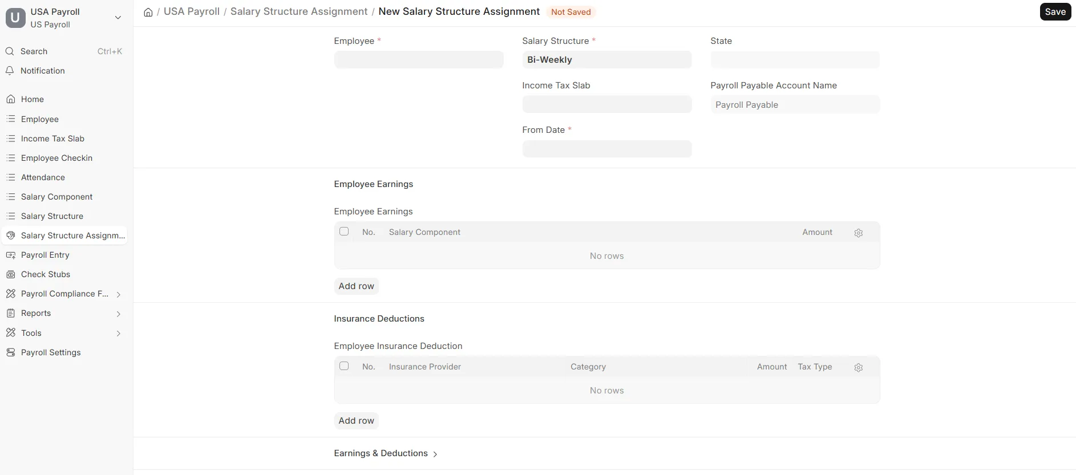The height and width of the screenshot is (475, 1076).
Task: Click the Employee list icon in sidebar
Action: click(x=10, y=119)
